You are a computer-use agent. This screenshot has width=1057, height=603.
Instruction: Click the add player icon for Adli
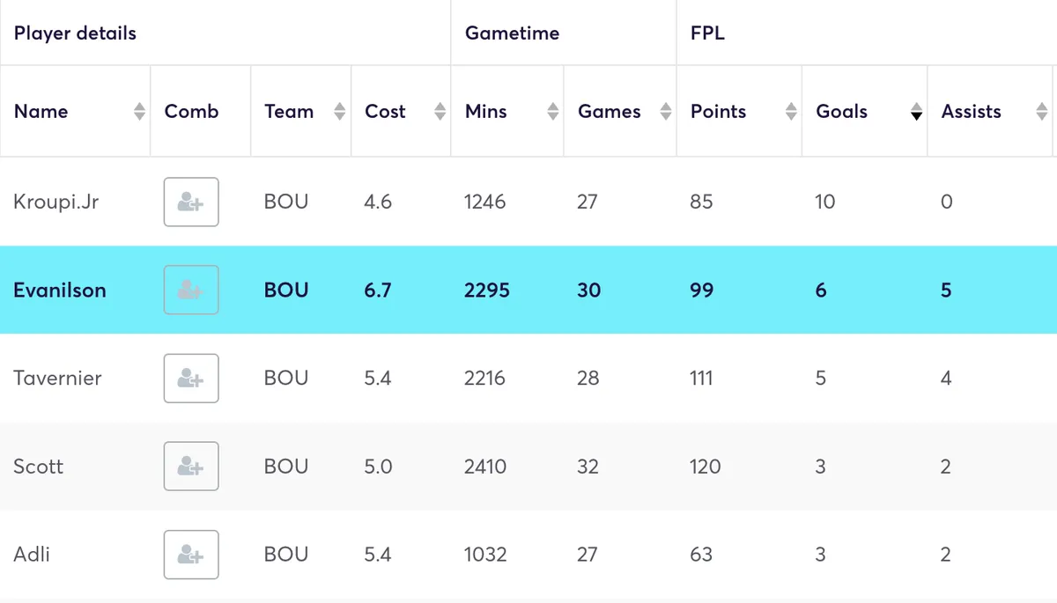[x=191, y=554]
